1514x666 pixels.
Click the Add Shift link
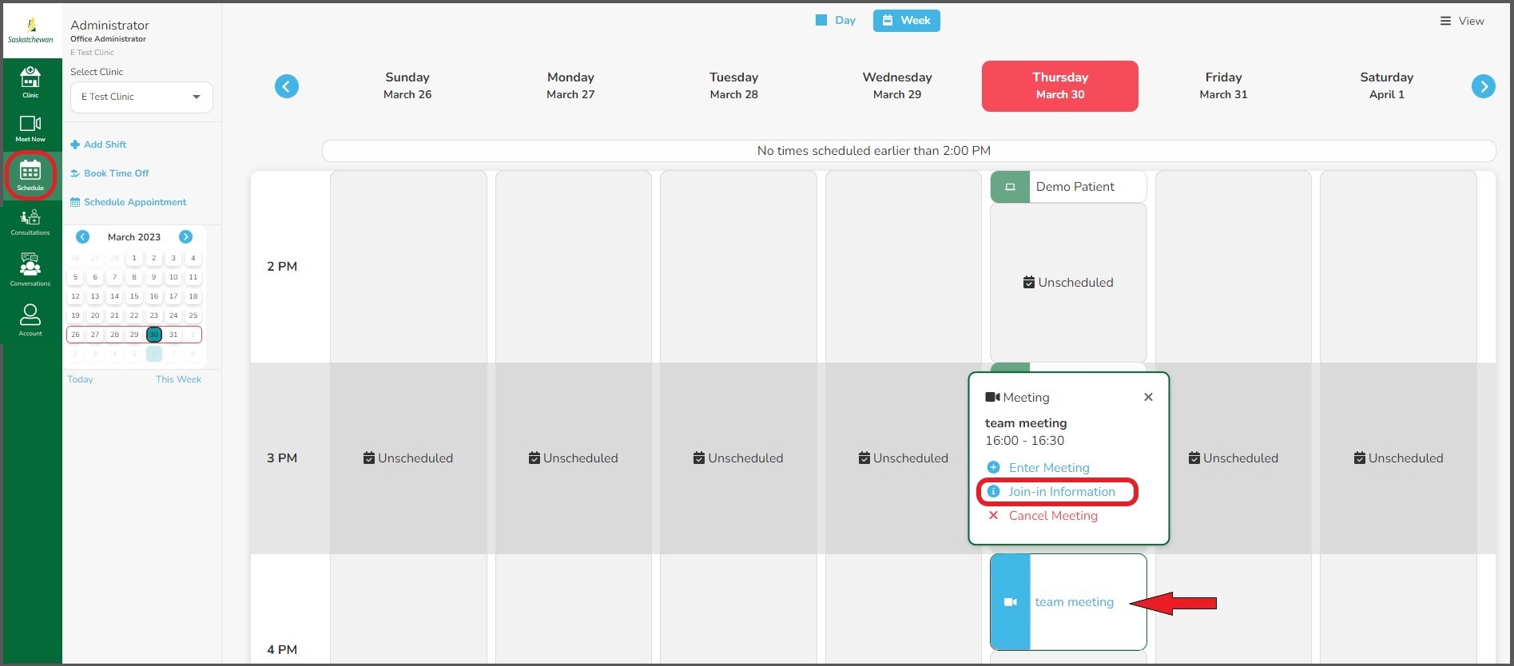(x=105, y=145)
